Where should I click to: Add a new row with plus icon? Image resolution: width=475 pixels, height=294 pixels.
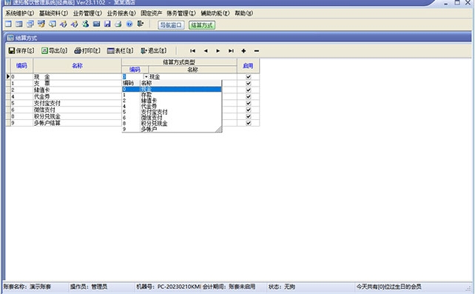(243, 51)
